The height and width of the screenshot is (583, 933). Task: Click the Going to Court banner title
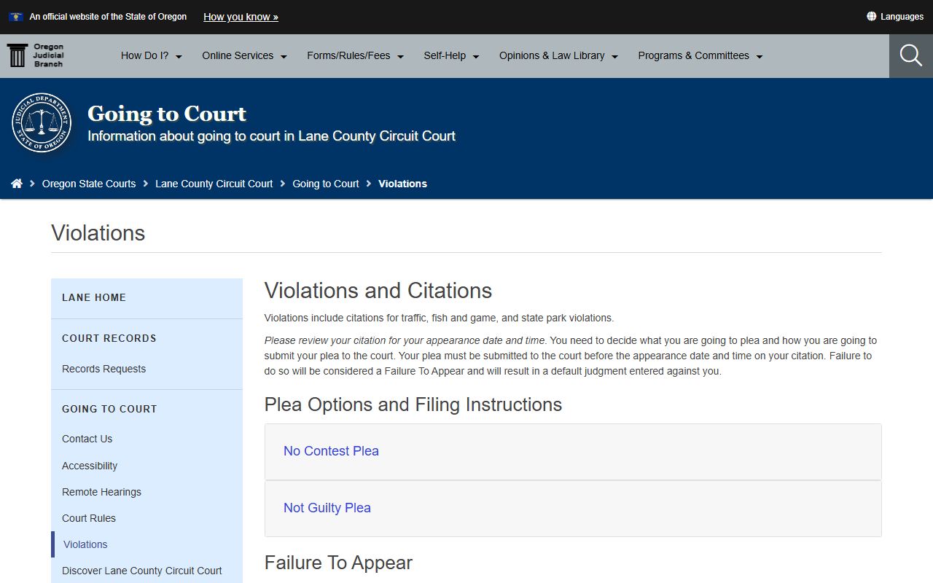167,114
